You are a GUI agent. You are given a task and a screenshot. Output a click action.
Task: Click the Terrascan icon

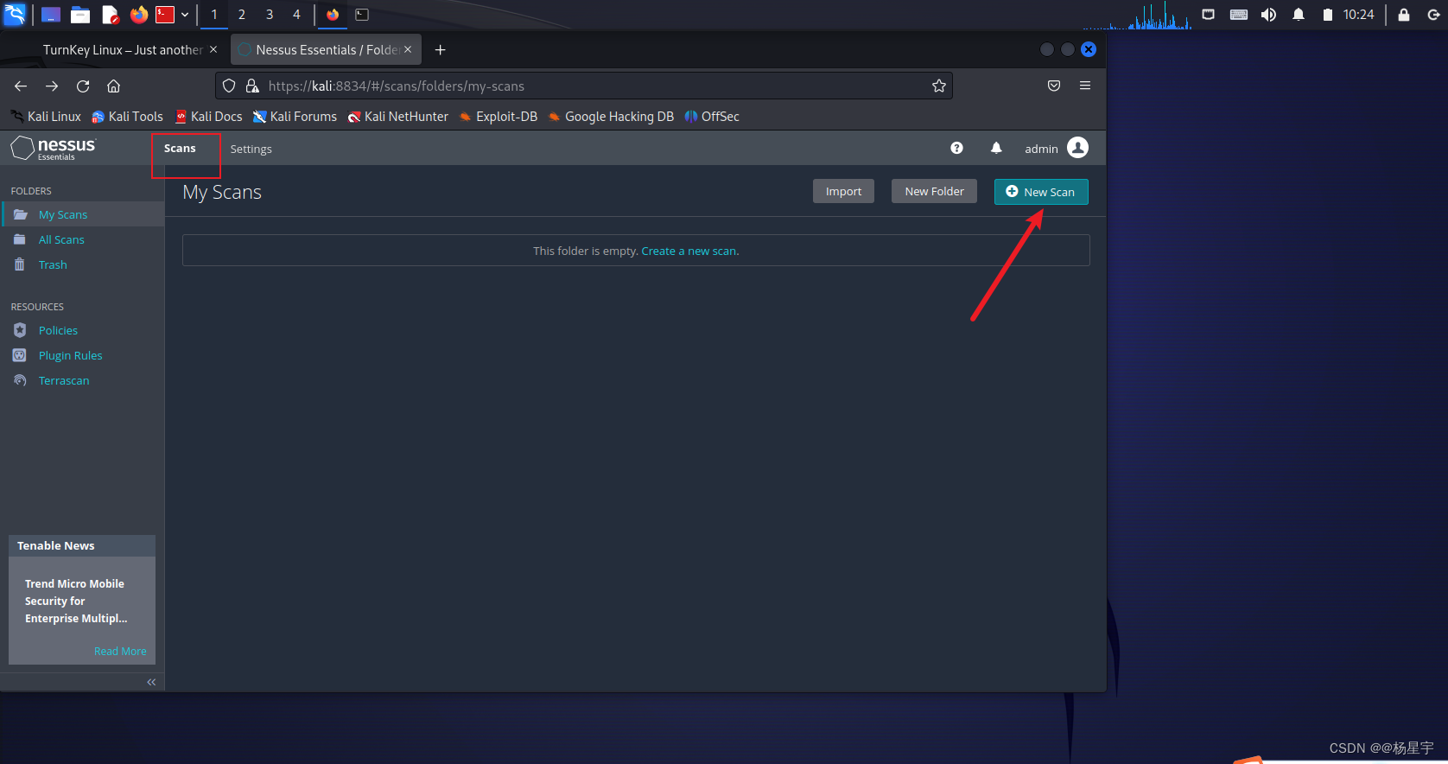tap(20, 380)
